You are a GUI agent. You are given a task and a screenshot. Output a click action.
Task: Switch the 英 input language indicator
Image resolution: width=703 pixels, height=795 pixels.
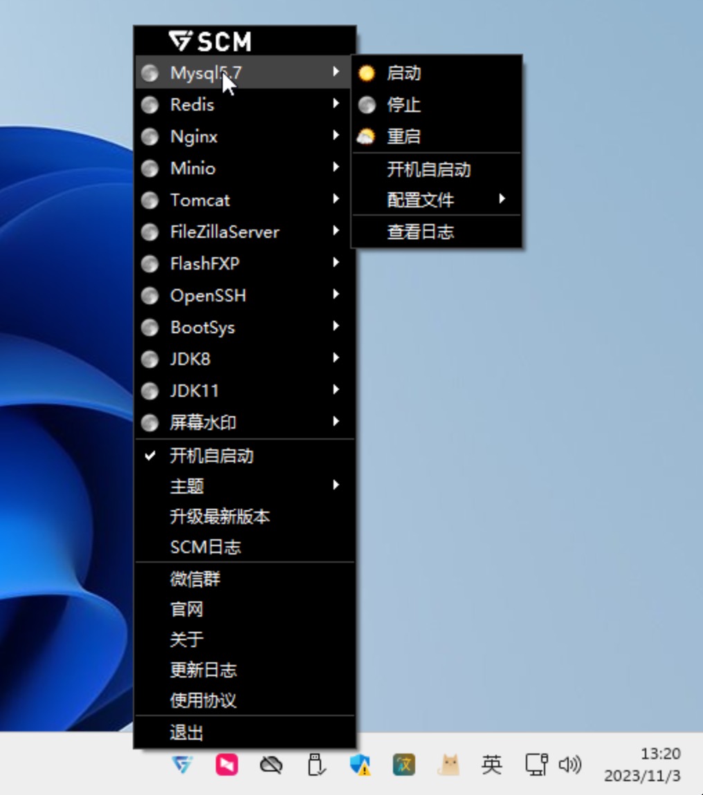[492, 765]
